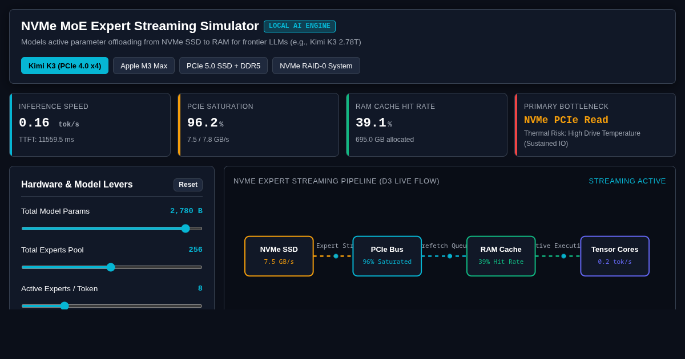
Task: Click the Hardware & Model Levers heading
Action: tap(77, 185)
